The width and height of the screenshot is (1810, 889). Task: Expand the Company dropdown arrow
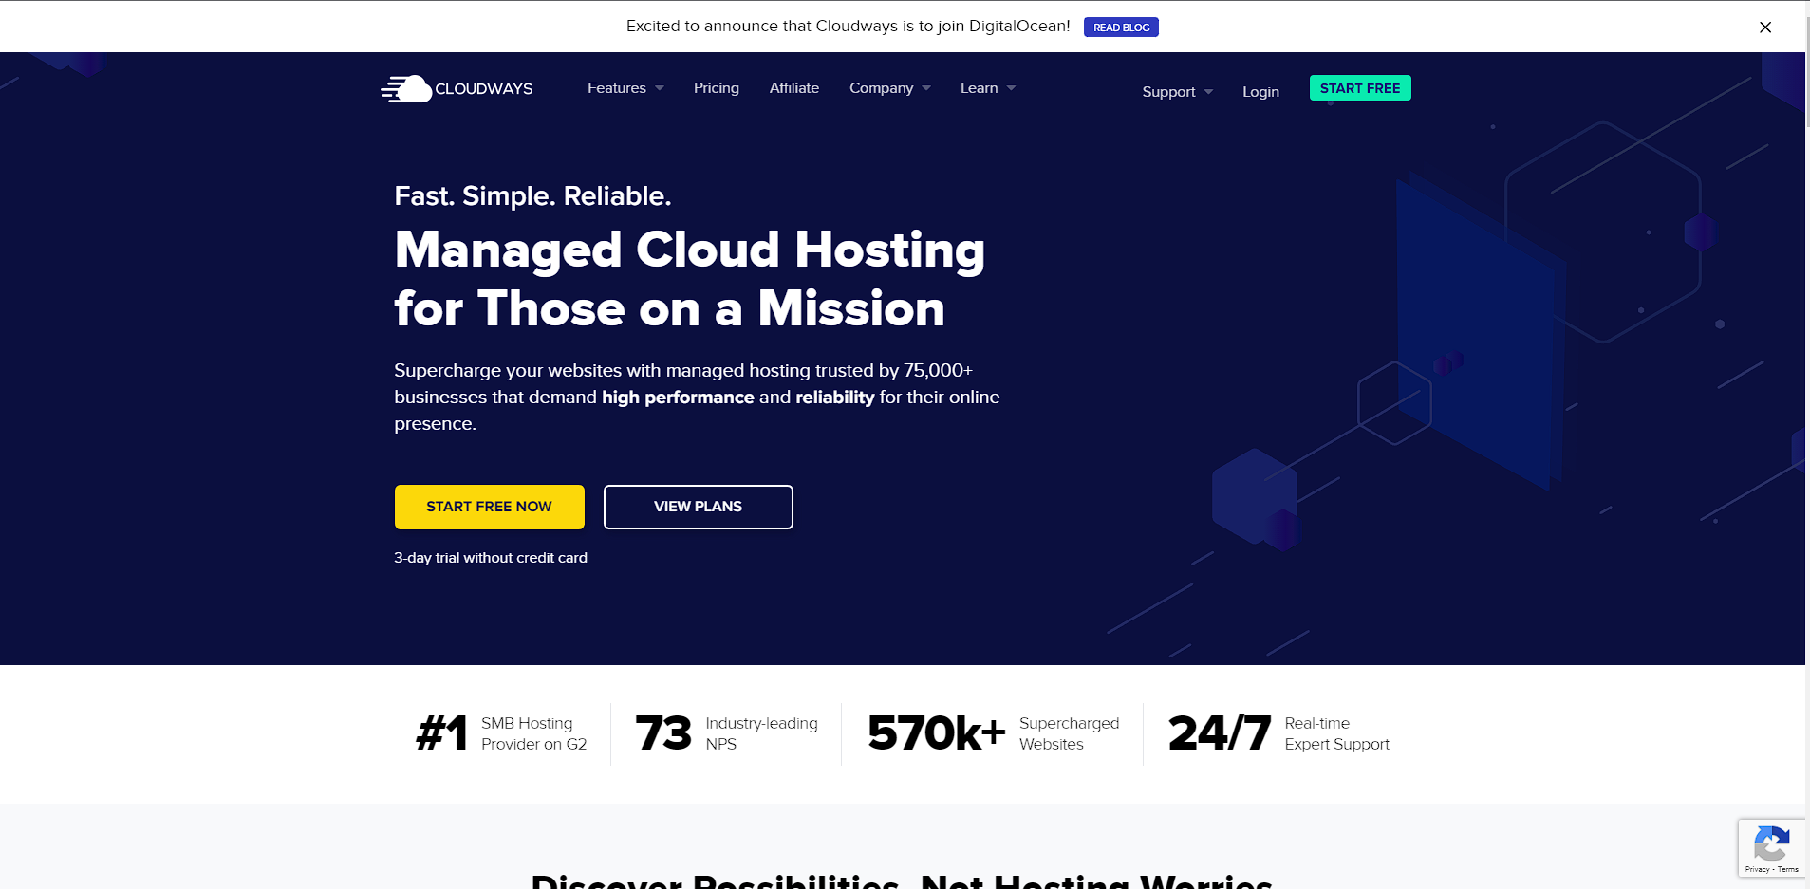pos(926,88)
